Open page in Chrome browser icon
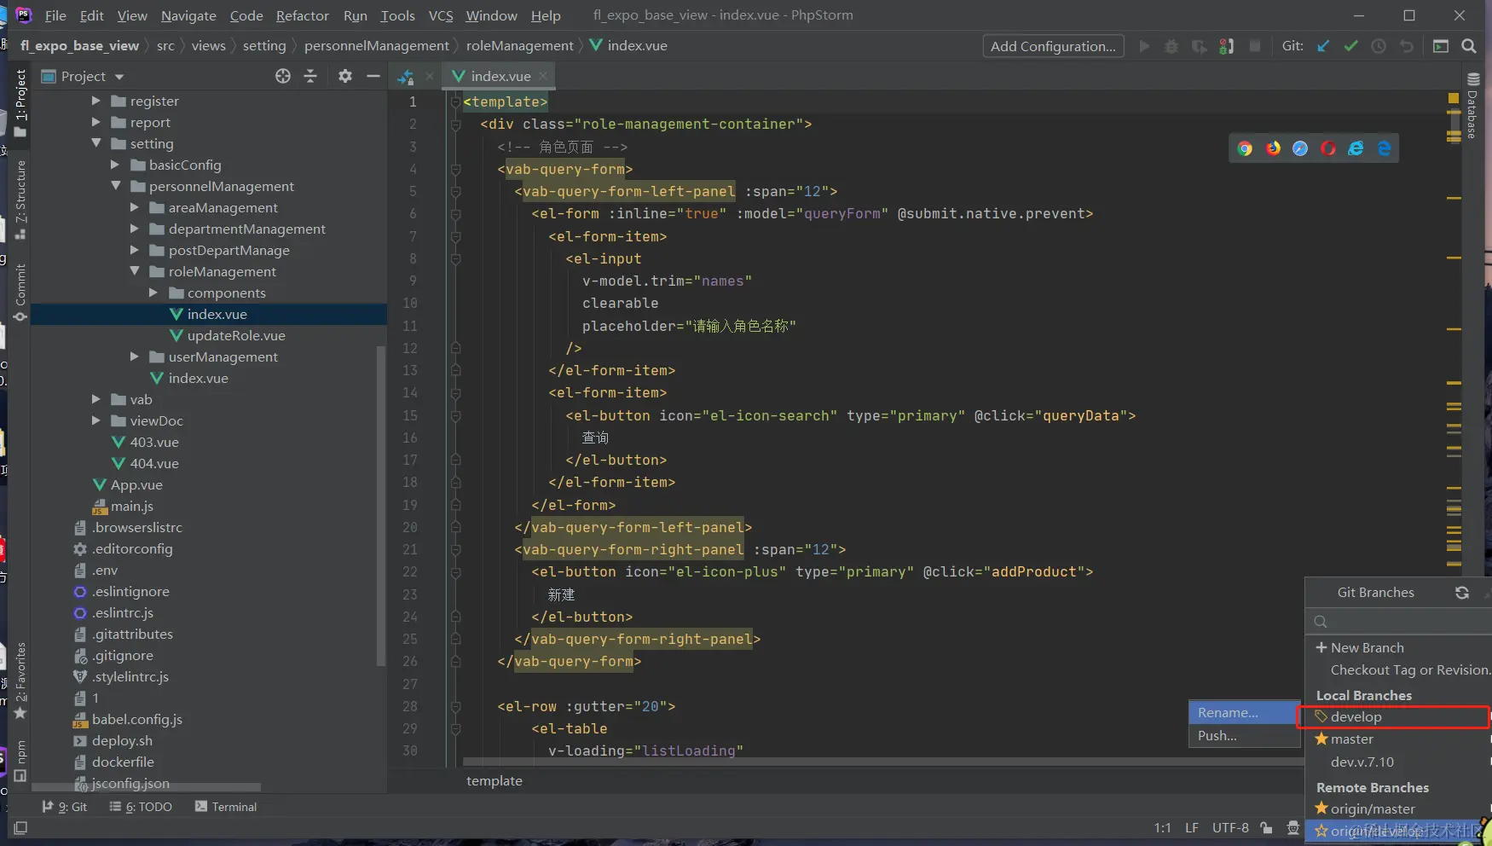Screen dimensions: 1492x846 pyautogui.click(x=1245, y=148)
